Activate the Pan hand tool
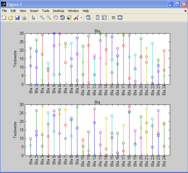 pyautogui.click(x=56, y=18)
